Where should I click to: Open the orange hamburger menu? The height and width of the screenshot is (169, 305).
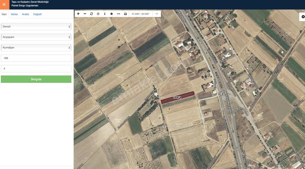4,5
